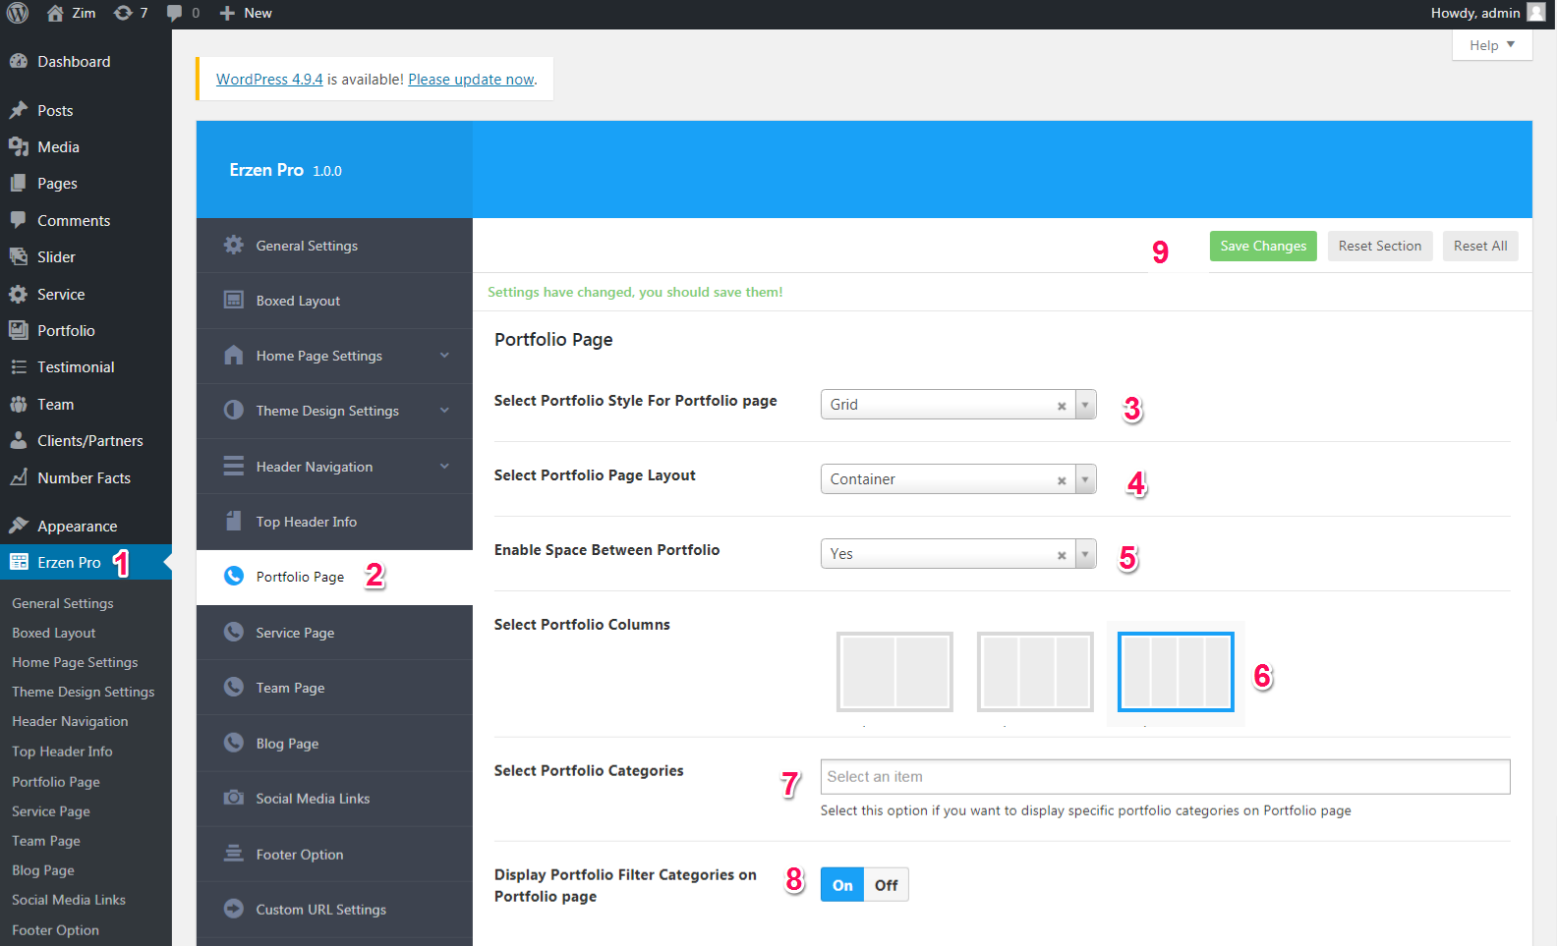Image resolution: width=1557 pixels, height=946 pixels.
Task: Click the WordPress logo in admin bar
Action: tap(18, 13)
